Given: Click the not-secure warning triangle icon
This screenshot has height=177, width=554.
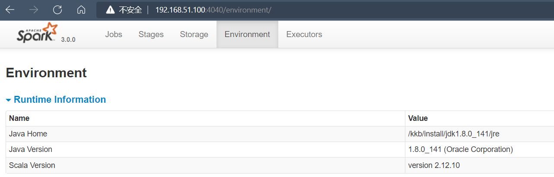Looking at the screenshot, I should 111,9.
